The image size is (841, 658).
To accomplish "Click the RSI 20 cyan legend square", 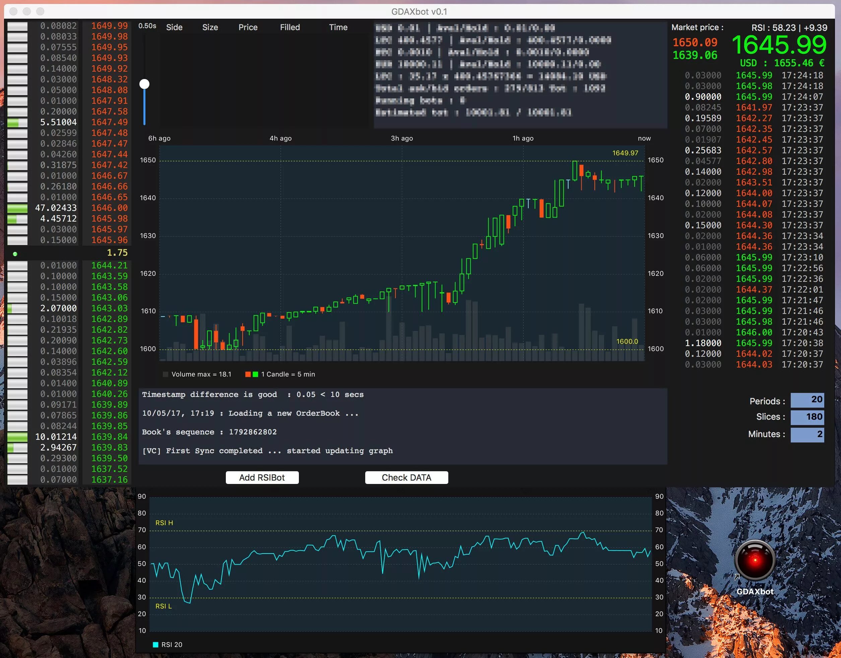I will pyautogui.click(x=156, y=645).
